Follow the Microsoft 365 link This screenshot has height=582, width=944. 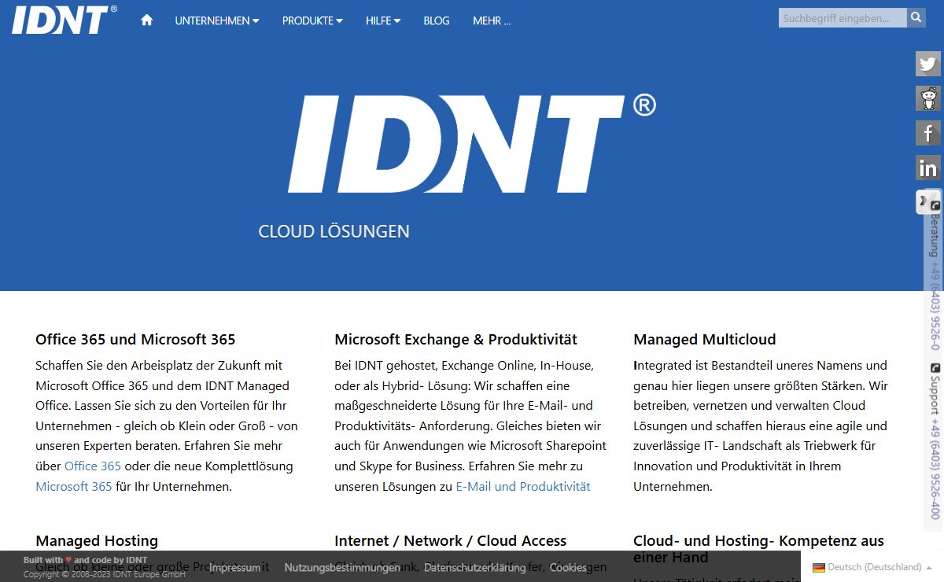(x=74, y=486)
